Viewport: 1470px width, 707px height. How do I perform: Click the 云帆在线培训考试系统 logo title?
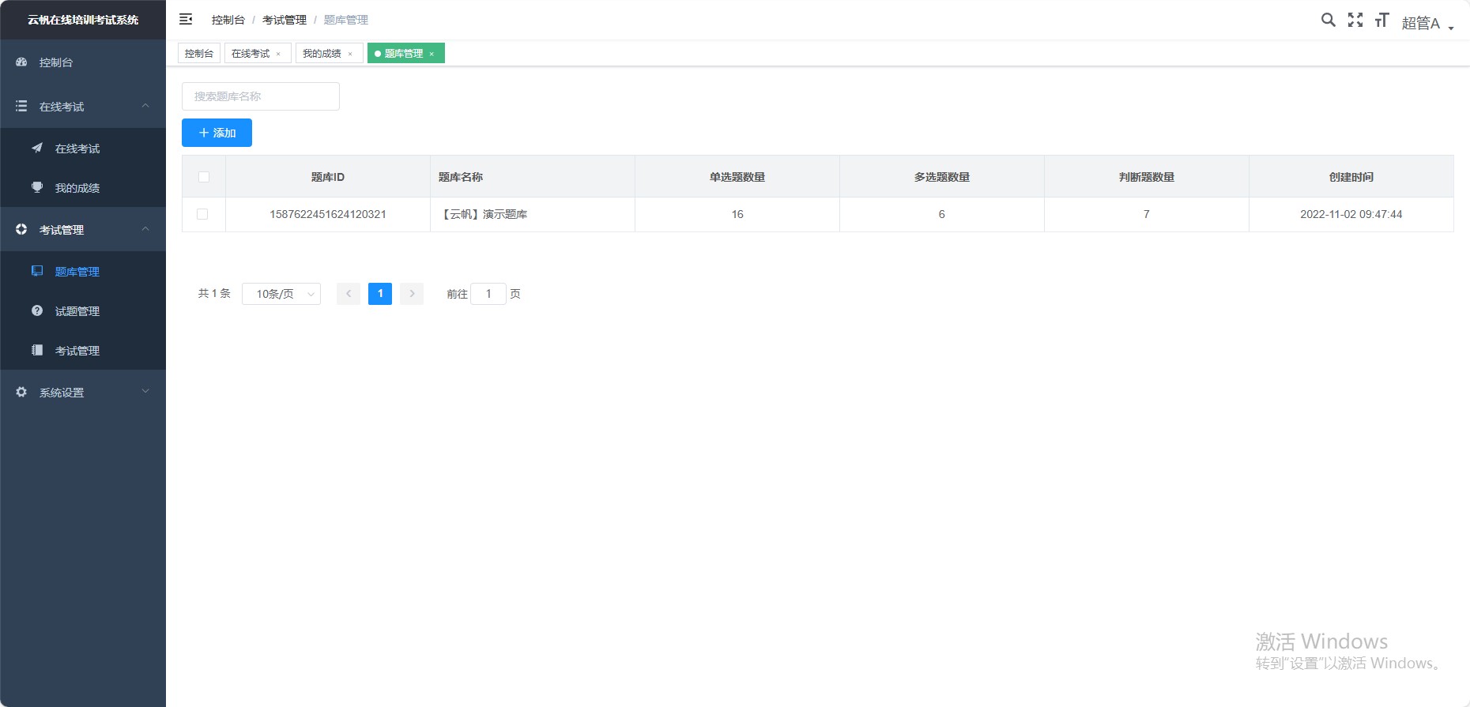(x=83, y=20)
